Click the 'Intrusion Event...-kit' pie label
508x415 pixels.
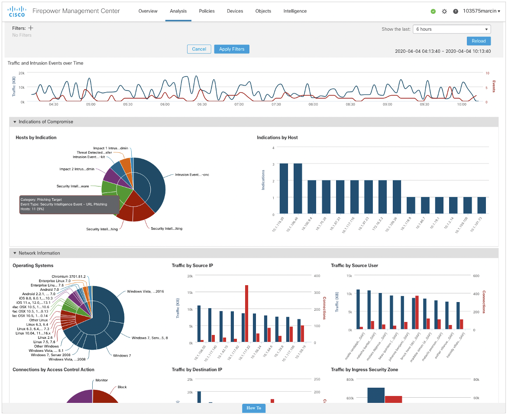(89, 157)
